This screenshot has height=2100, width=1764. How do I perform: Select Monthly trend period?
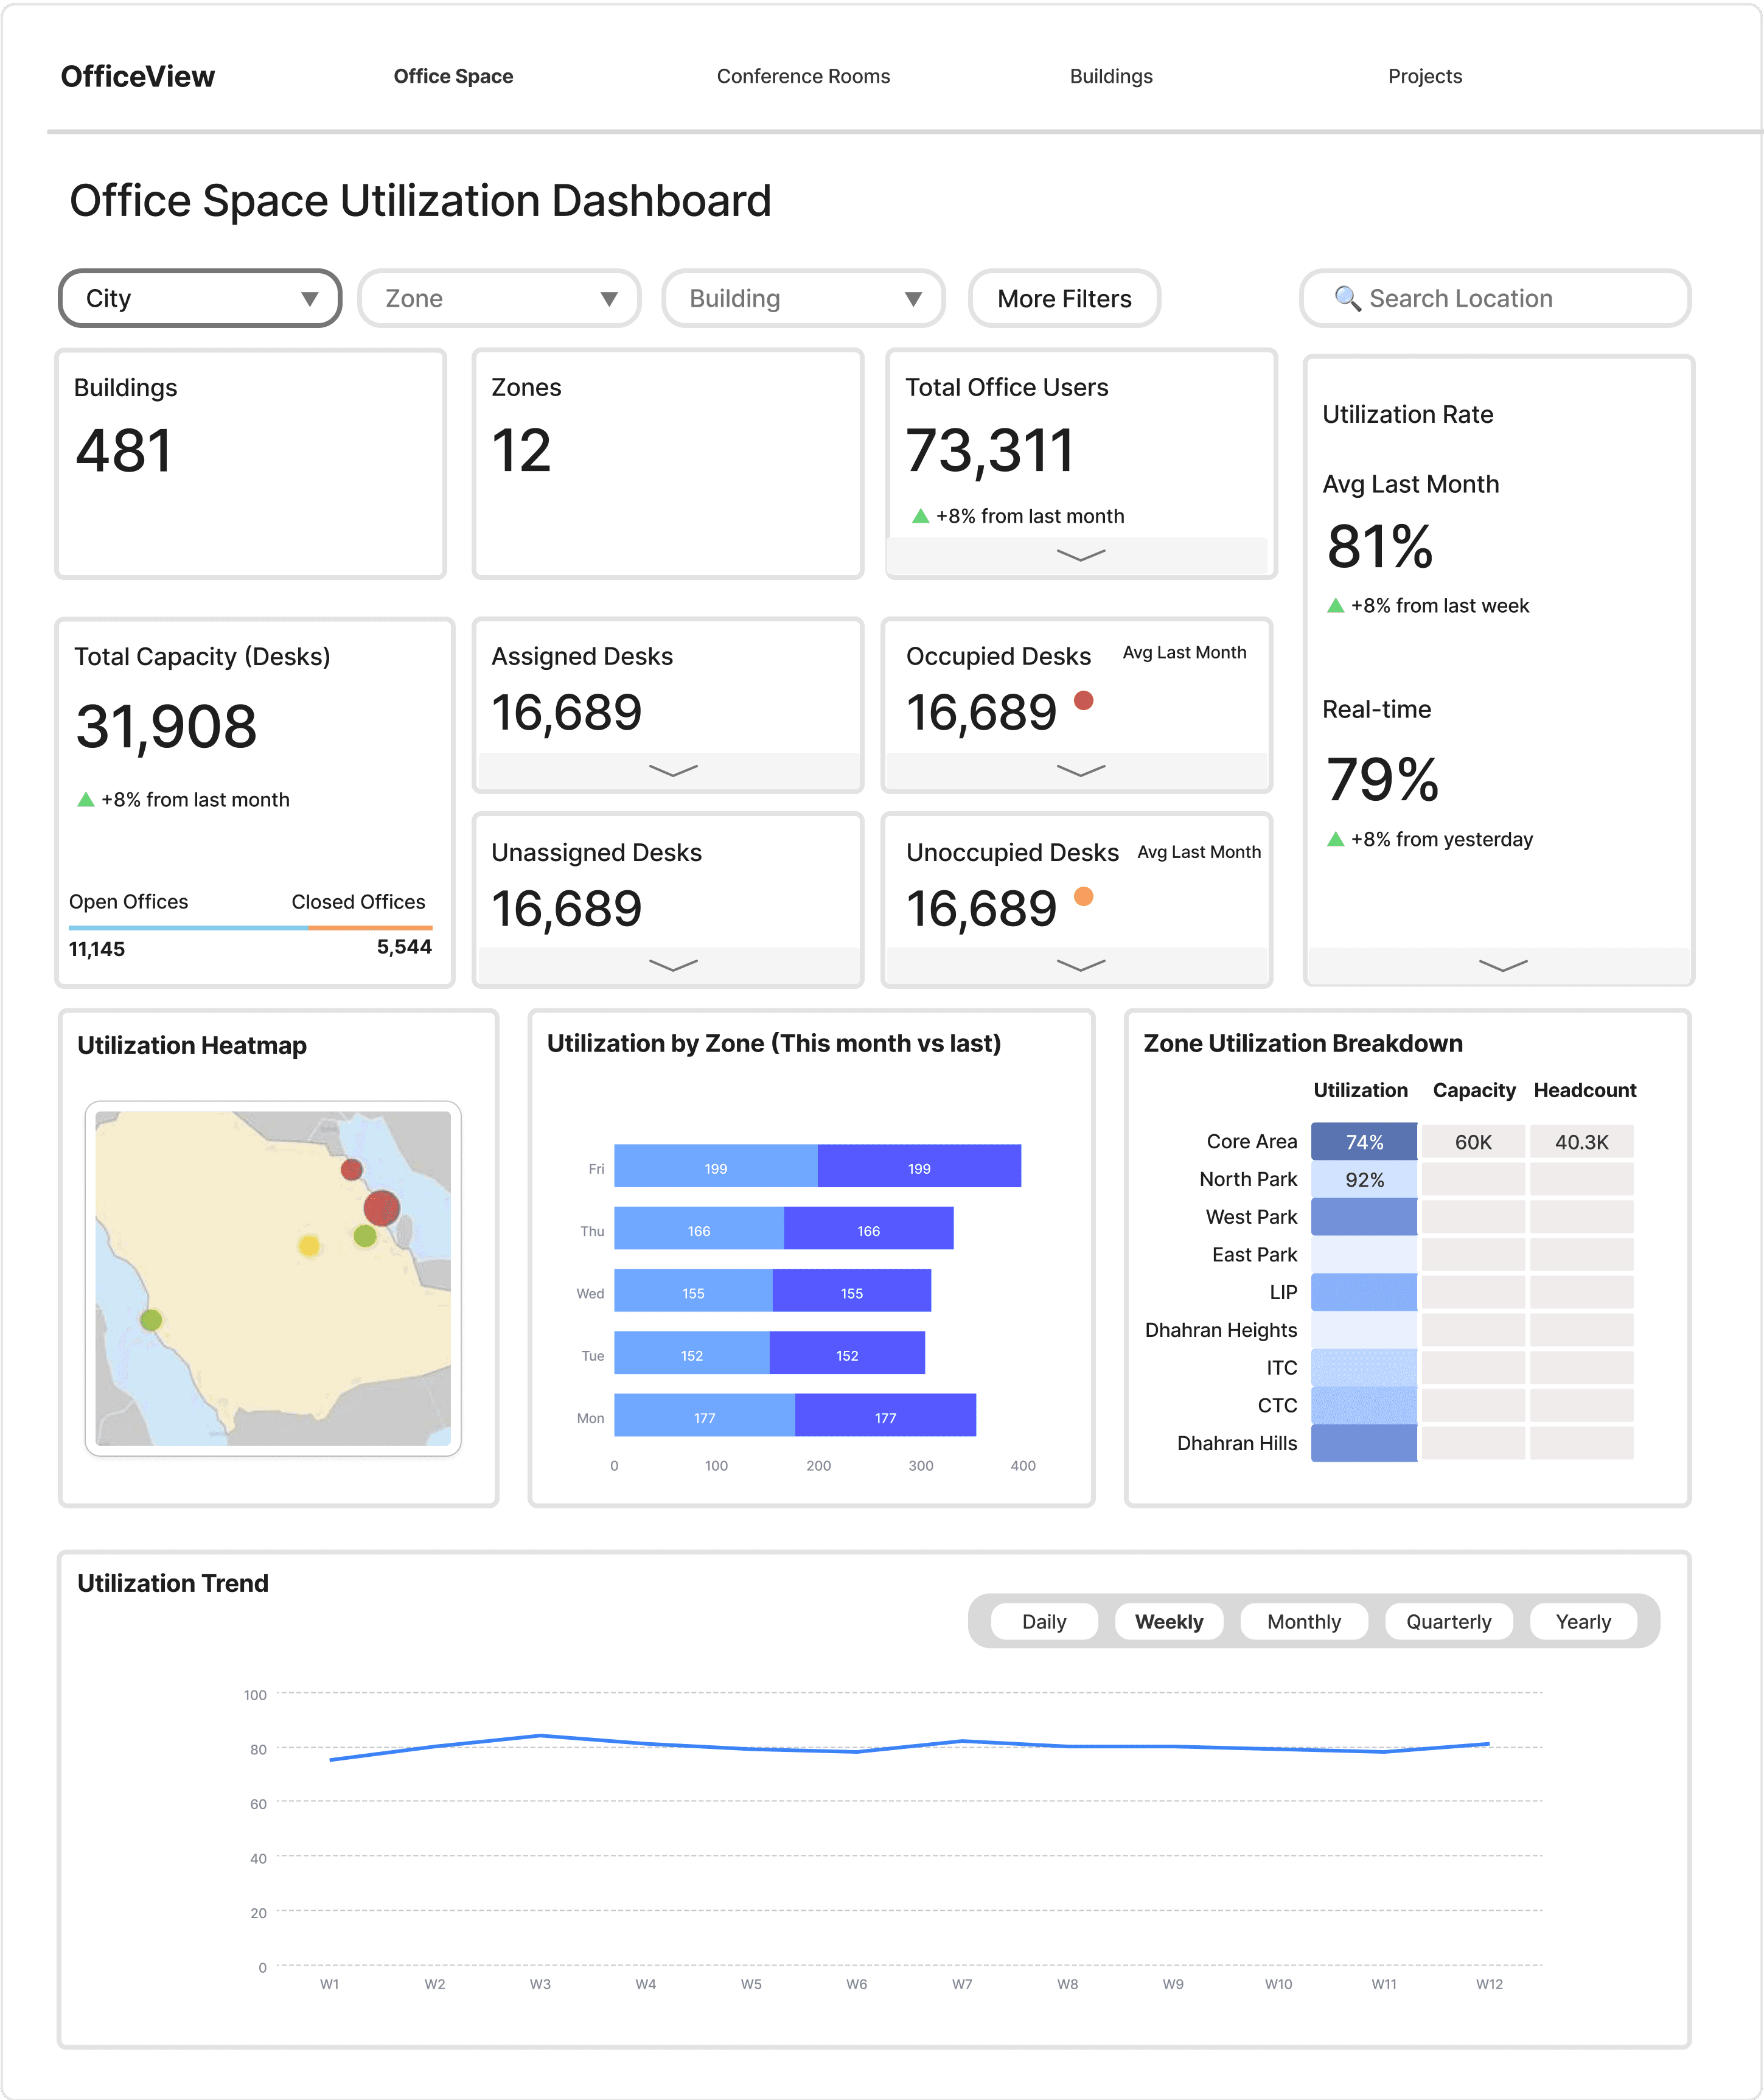tap(1303, 1622)
